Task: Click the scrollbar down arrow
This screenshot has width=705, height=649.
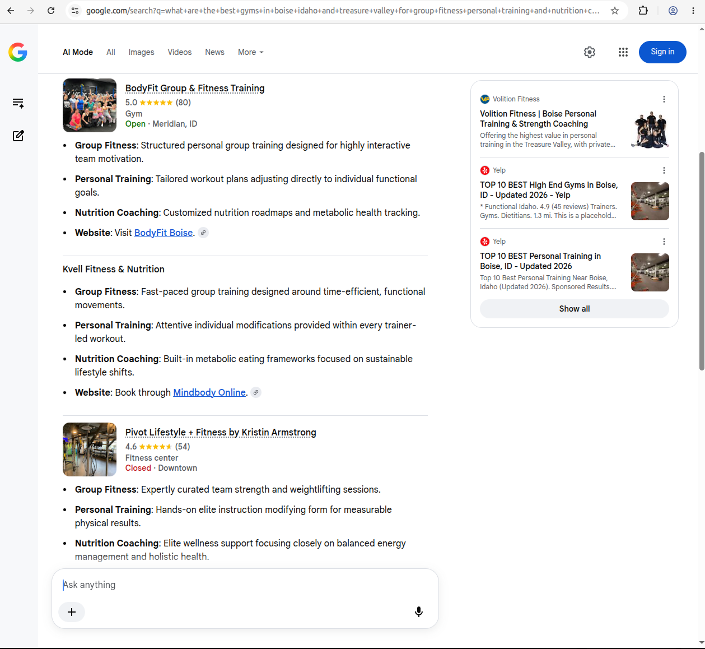Action: pos(702,643)
